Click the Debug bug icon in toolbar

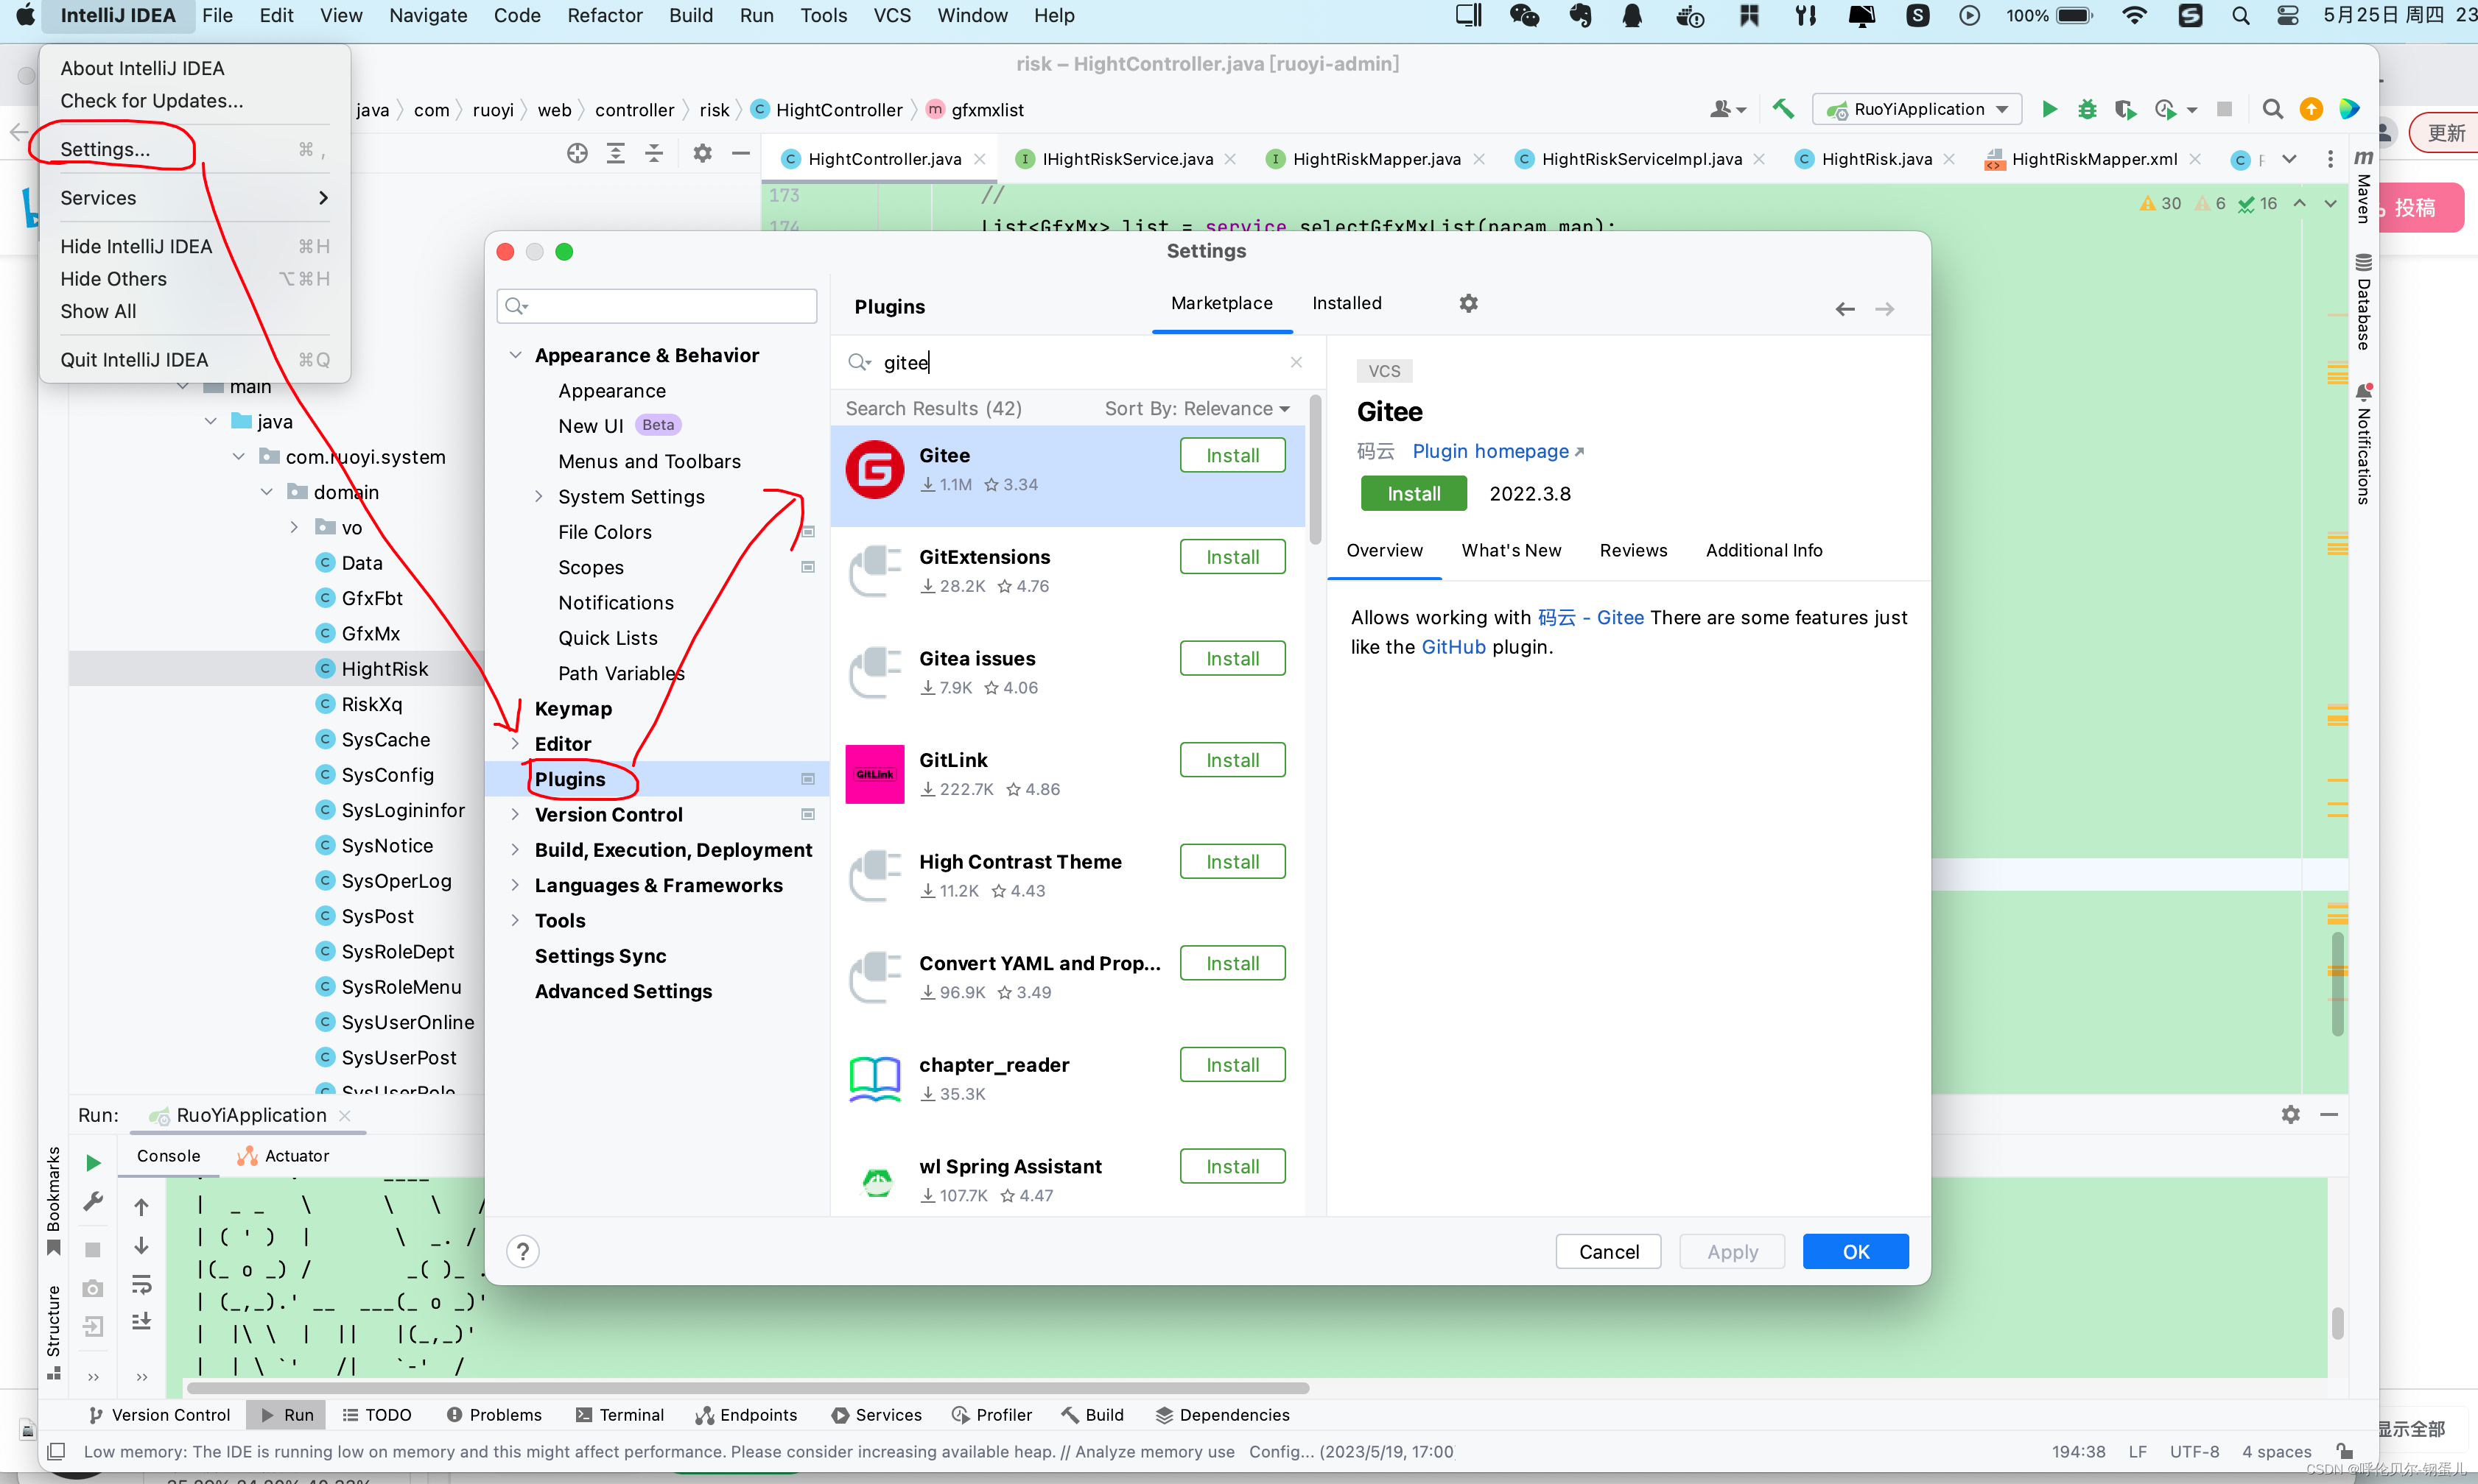(x=2087, y=109)
